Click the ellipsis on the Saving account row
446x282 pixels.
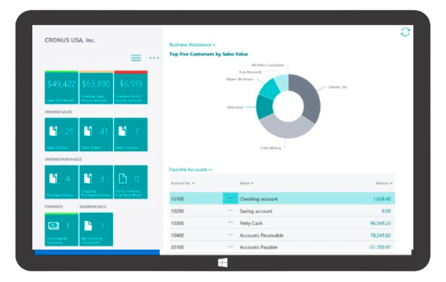[230, 211]
